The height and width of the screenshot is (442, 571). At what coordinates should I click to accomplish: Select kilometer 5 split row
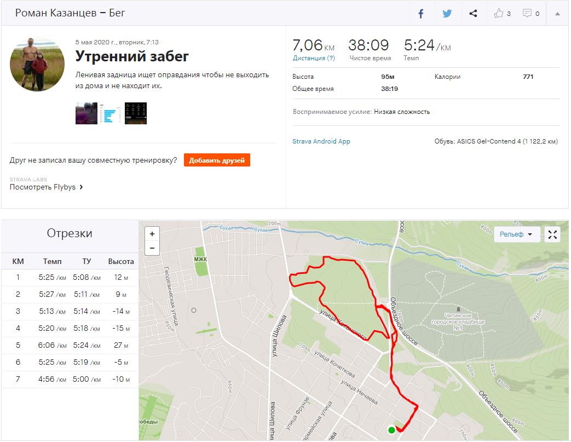tap(70, 346)
